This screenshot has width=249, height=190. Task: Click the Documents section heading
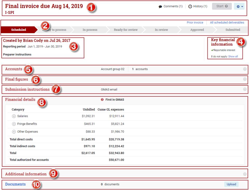coord(15,184)
